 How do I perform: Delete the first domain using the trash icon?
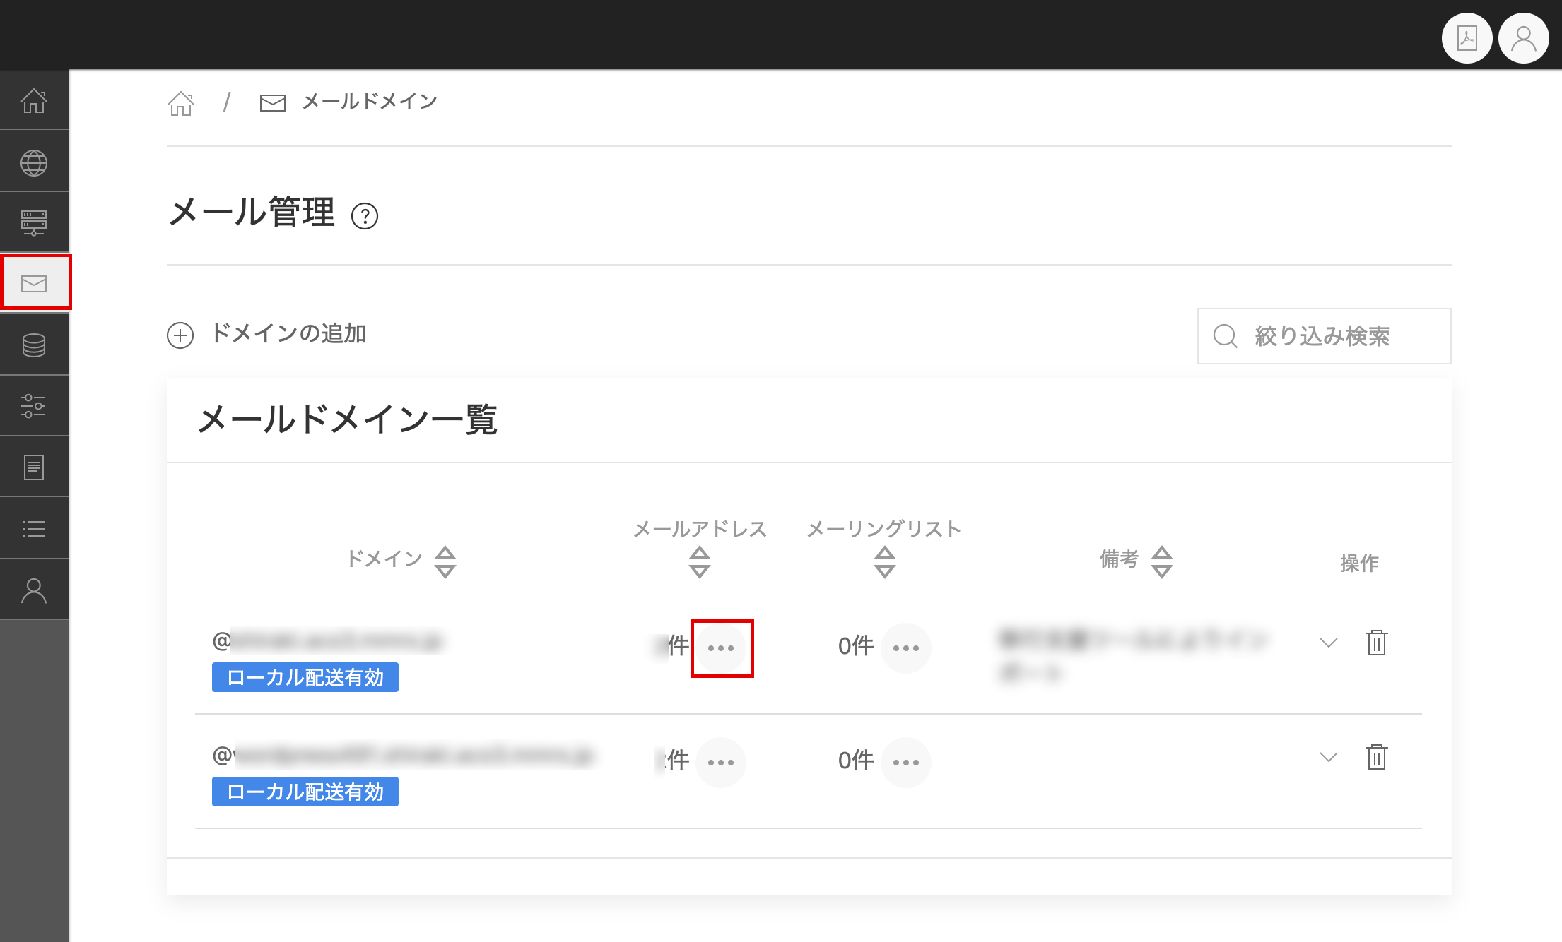pos(1377,643)
